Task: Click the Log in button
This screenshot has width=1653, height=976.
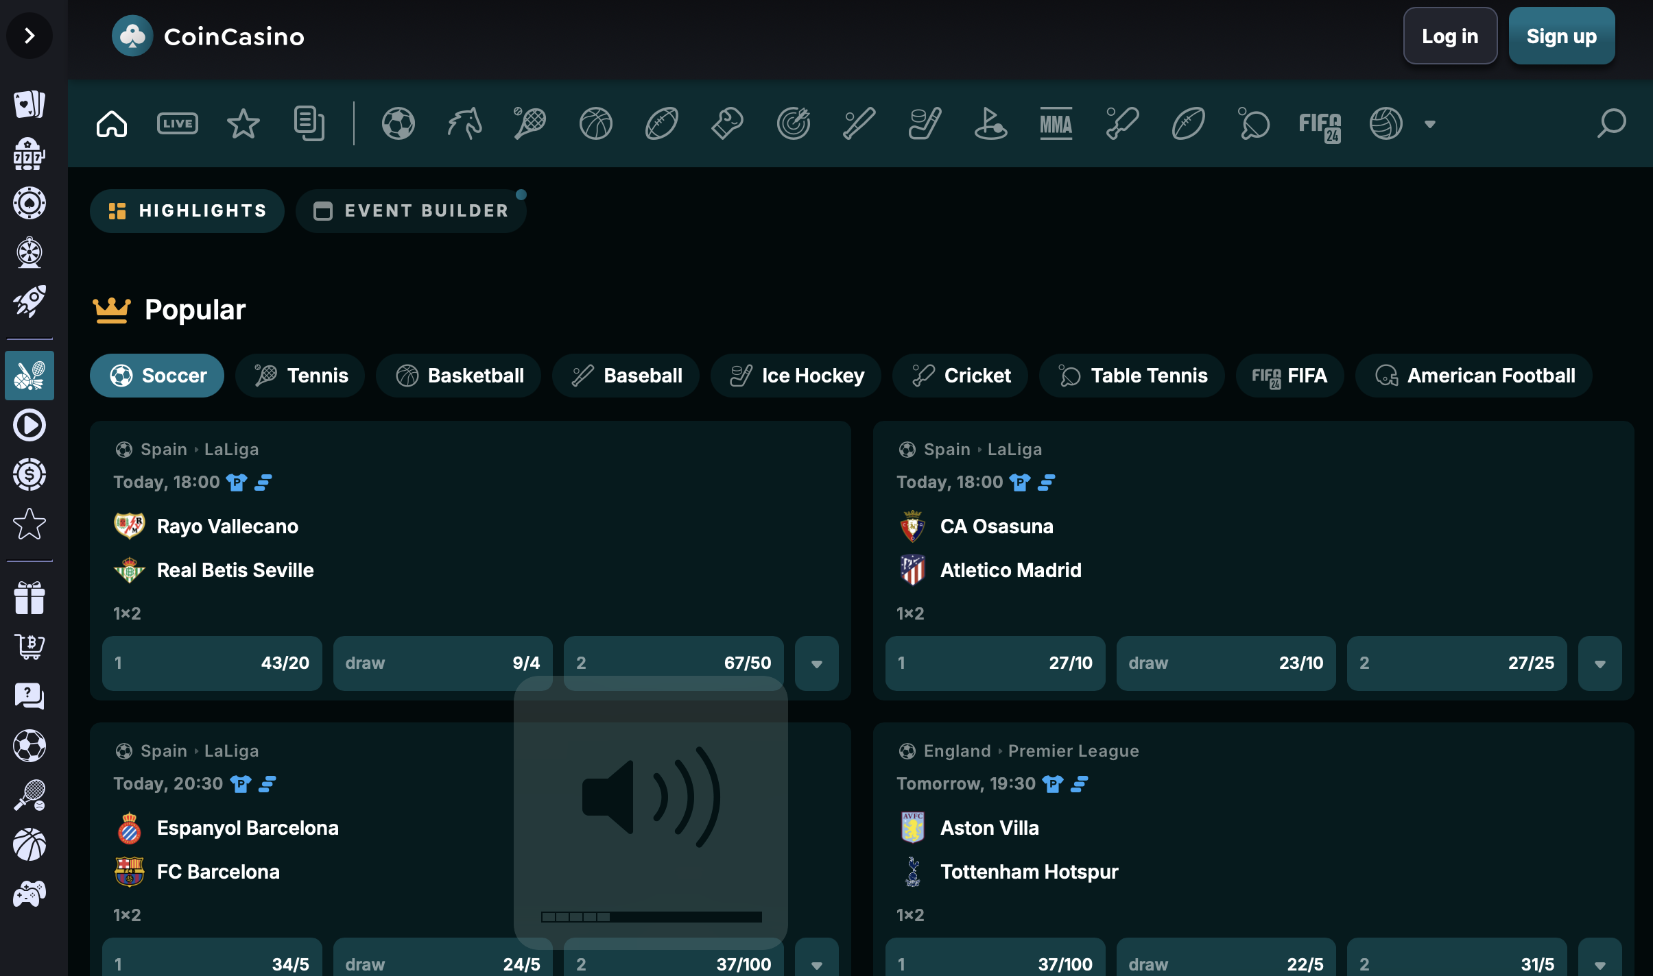Action: [1450, 36]
